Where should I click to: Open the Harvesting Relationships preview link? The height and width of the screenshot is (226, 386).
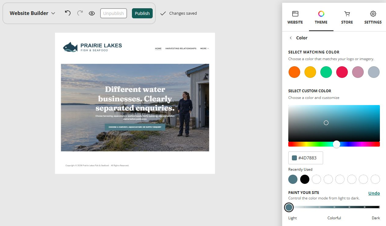pyautogui.click(x=181, y=49)
